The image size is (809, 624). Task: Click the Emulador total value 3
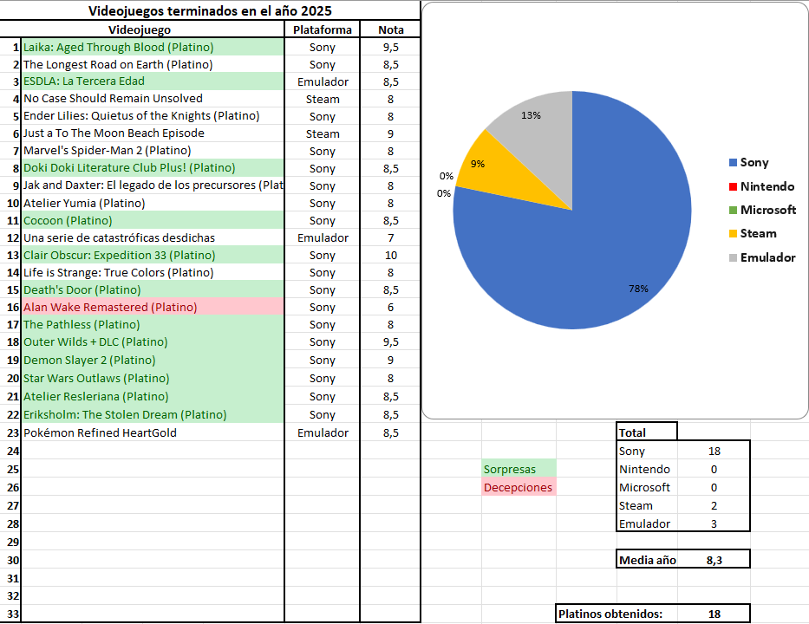714,523
